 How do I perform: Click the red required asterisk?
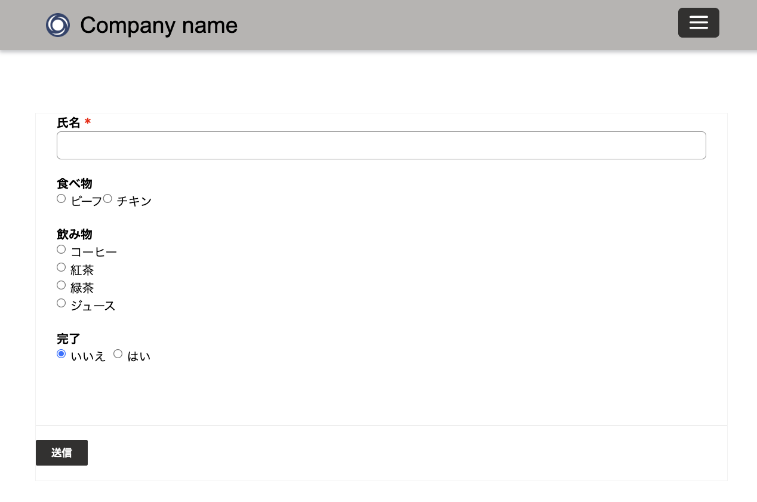(88, 123)
